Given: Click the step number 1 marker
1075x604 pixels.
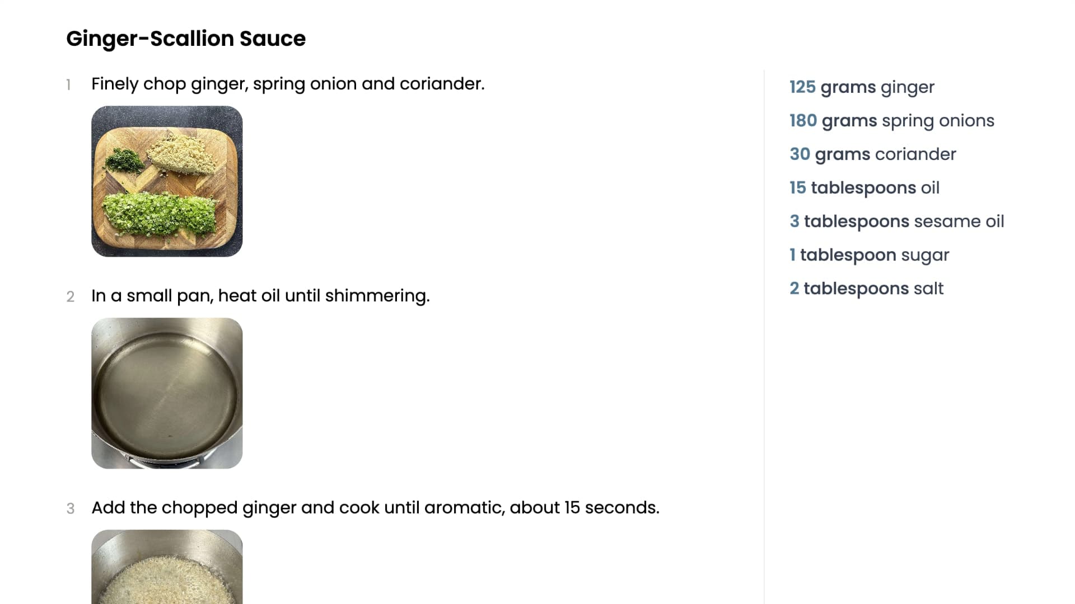Looking at the screenshot, I should click(68, 85).
